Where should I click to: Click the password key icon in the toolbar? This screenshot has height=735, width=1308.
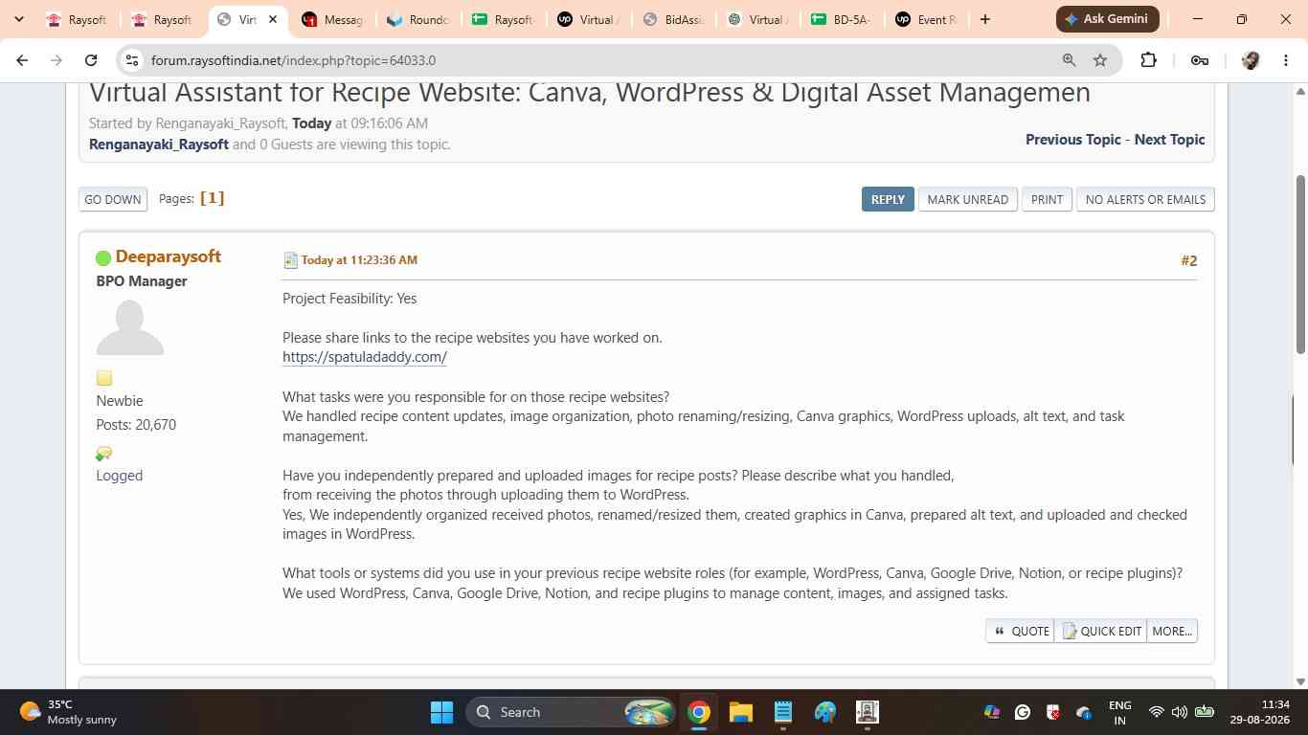coord(1199,60)
